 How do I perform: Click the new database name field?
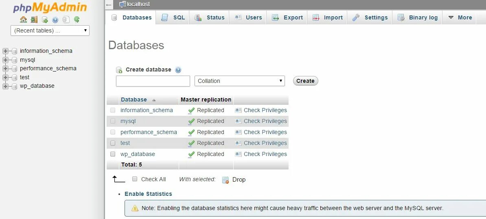[153, 81]
